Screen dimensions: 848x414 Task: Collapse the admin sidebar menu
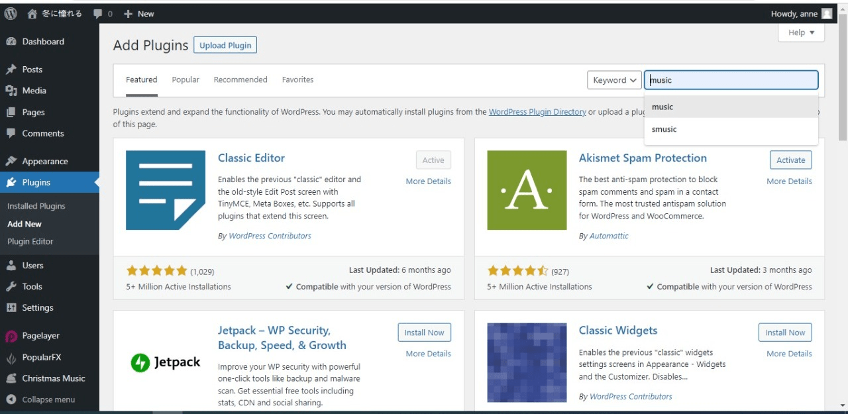tap(12, 399)
